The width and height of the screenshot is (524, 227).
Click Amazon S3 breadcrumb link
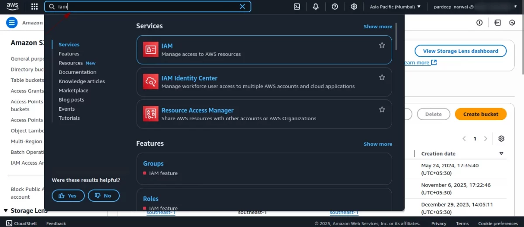[33, 23]
